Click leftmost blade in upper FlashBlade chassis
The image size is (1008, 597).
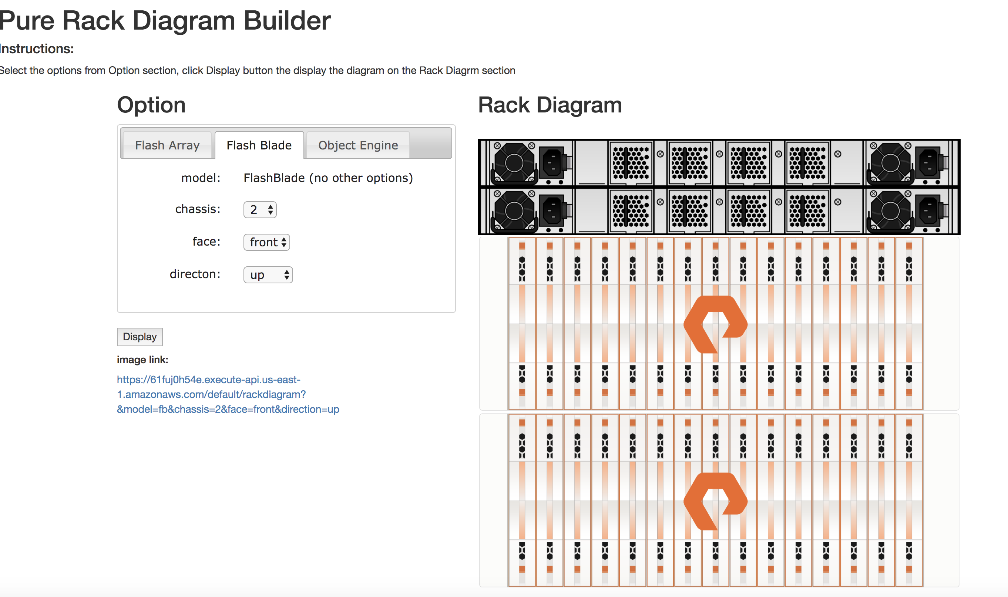point(522,323)
